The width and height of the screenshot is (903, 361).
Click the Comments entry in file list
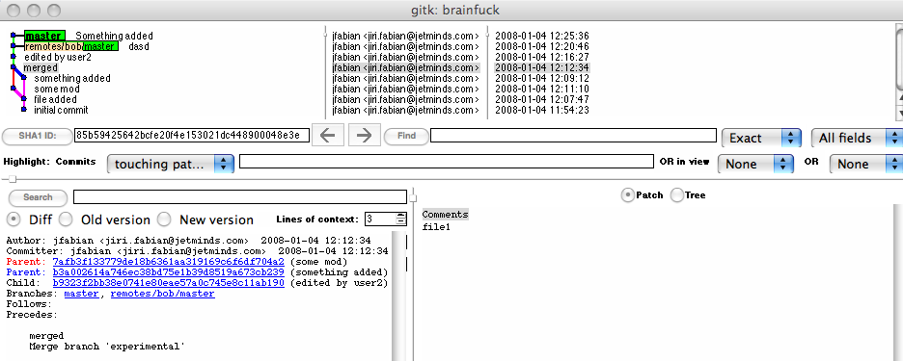click(445, 215)
